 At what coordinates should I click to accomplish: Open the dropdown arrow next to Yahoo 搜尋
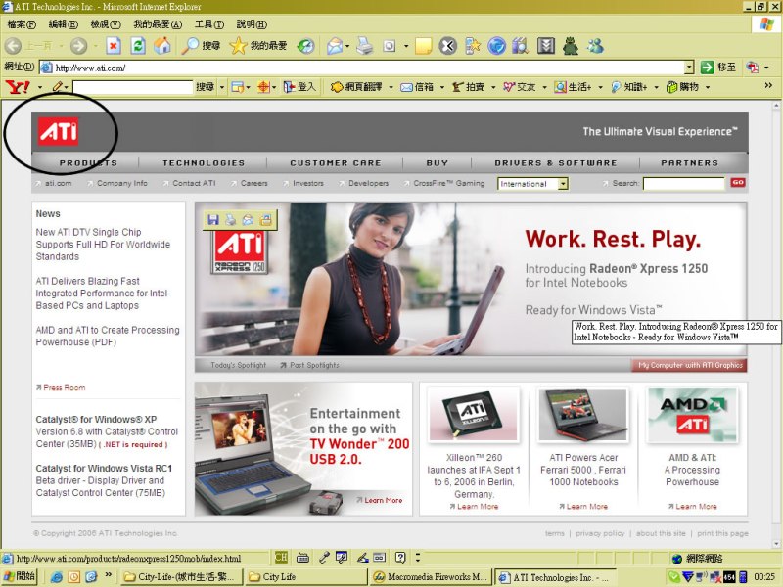[223, 87]
